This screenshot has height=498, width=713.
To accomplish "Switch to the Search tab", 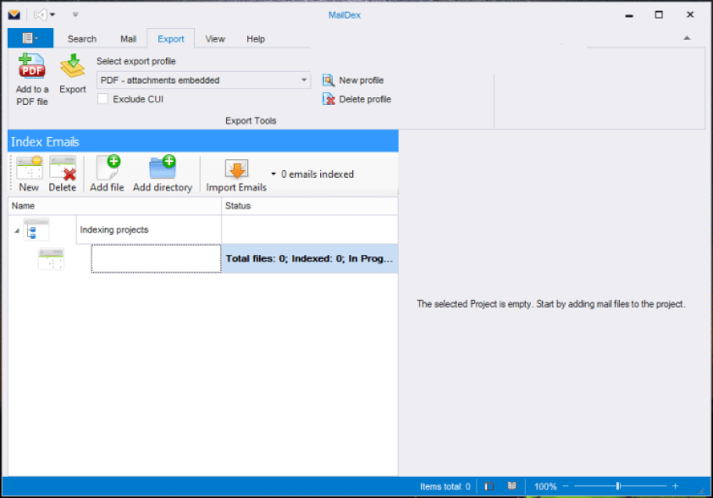I will coord(82,39).
